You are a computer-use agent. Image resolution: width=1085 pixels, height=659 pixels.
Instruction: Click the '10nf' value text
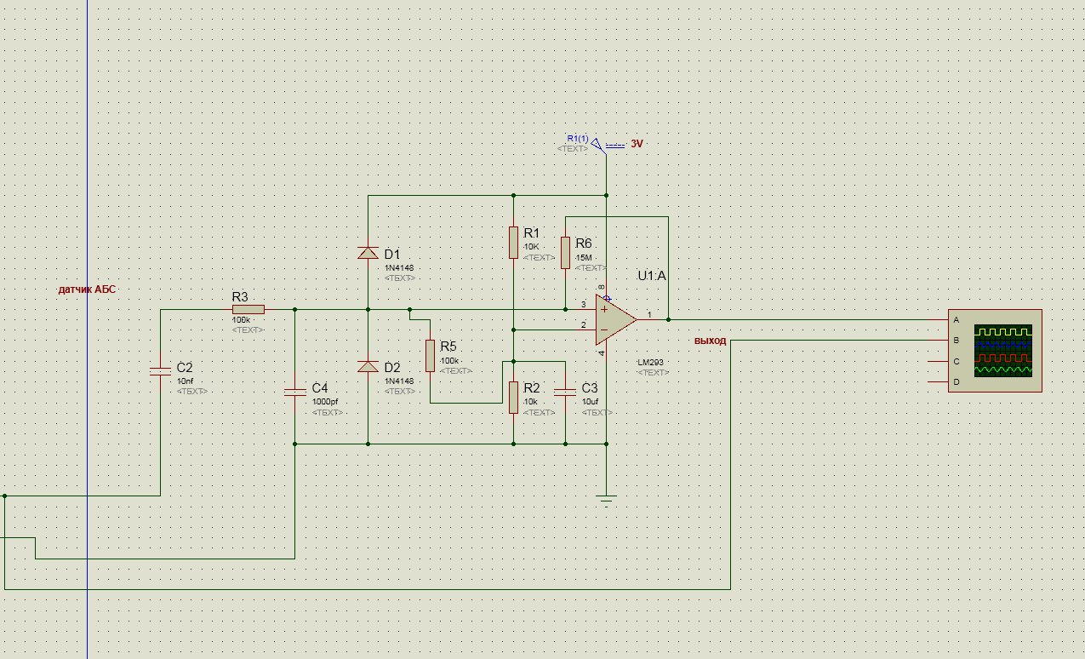click(x=186, y=381)
